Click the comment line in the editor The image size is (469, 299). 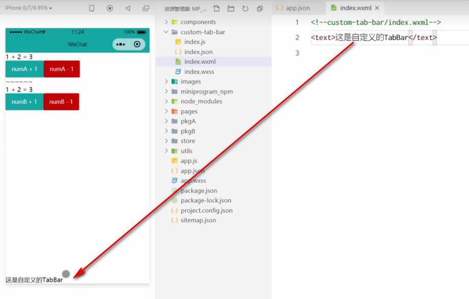[x=376, y=22]
